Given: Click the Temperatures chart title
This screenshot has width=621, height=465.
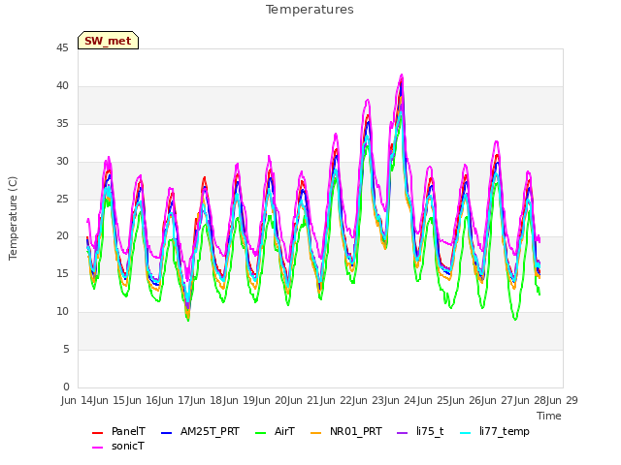Looking at the screenshot, I should tap(310, 10).
